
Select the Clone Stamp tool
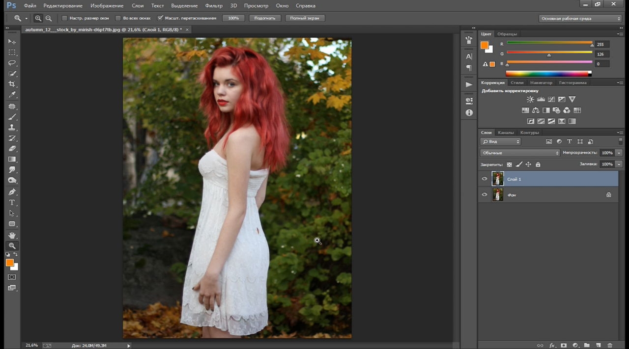[x=12, y=127]
